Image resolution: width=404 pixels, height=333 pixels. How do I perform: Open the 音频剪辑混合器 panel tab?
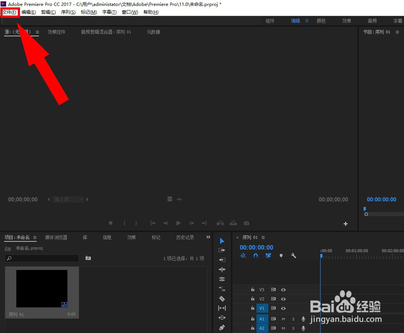pyautogui.click(x=106, y=32)
